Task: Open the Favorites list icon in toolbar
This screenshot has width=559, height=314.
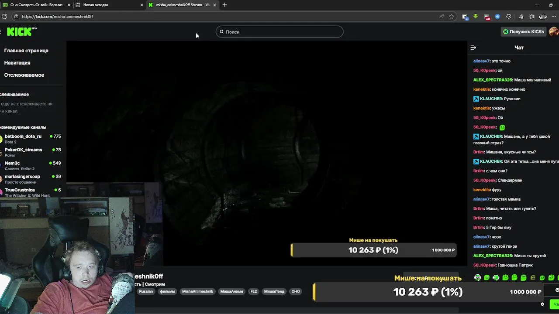Action: (532, 17)
